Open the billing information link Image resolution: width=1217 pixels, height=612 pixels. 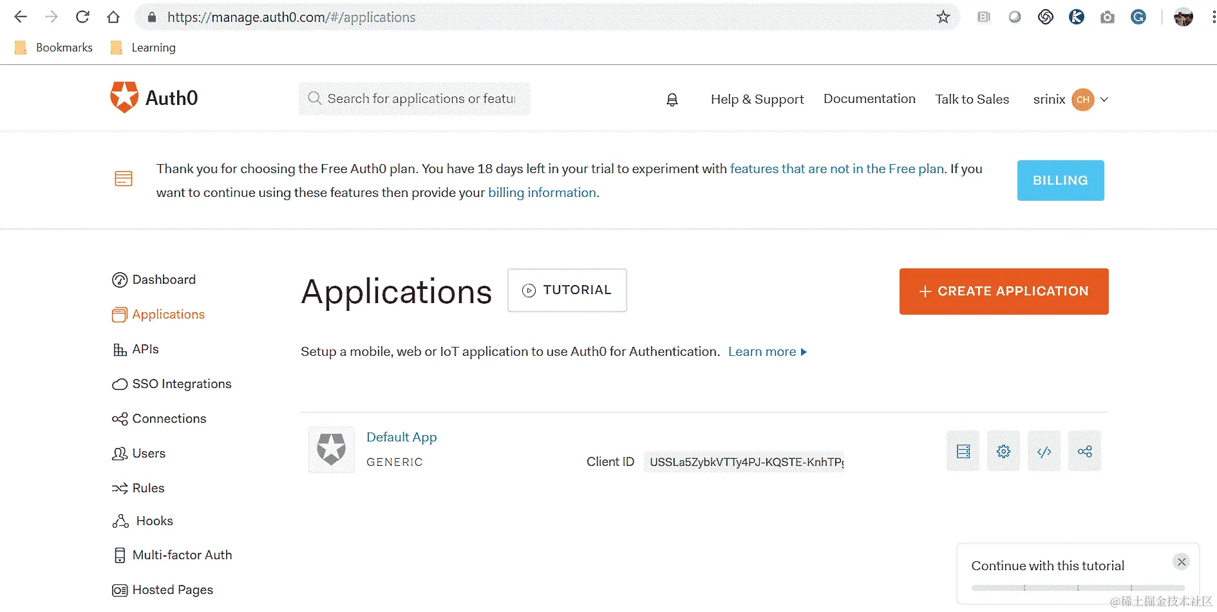pos(542,192)
